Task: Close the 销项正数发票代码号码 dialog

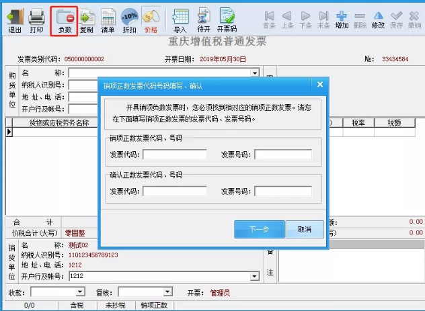Action: coord(320,85)
